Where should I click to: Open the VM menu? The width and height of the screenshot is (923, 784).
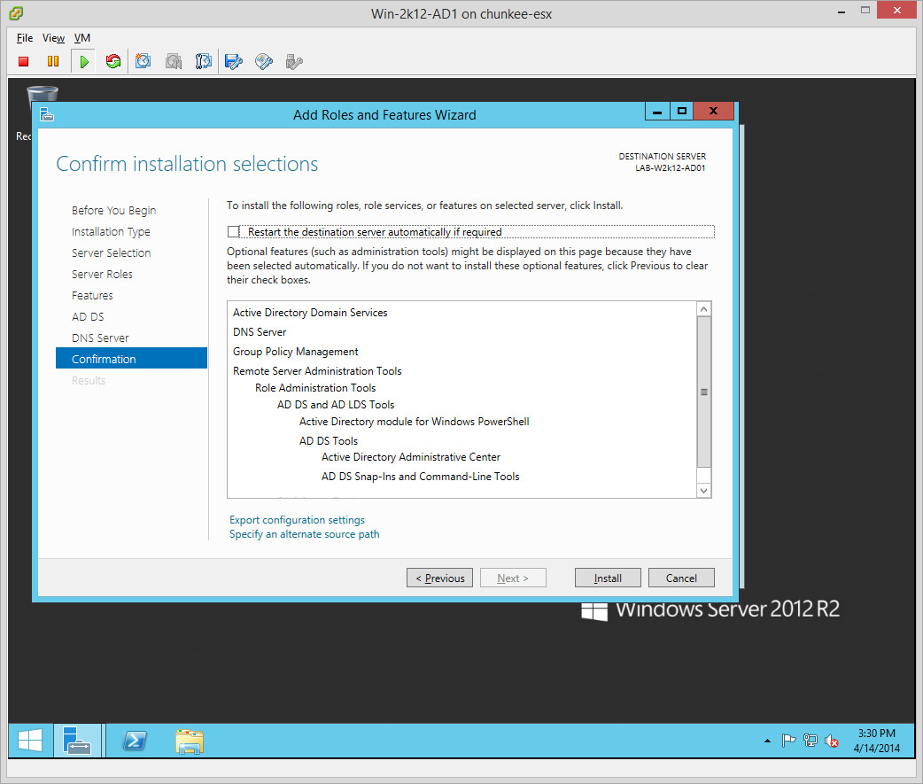pos(81,38)
